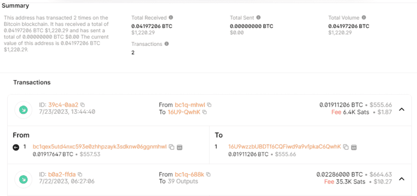Copy full 16U9wzzb address in To section

click(x=346, y=147)
